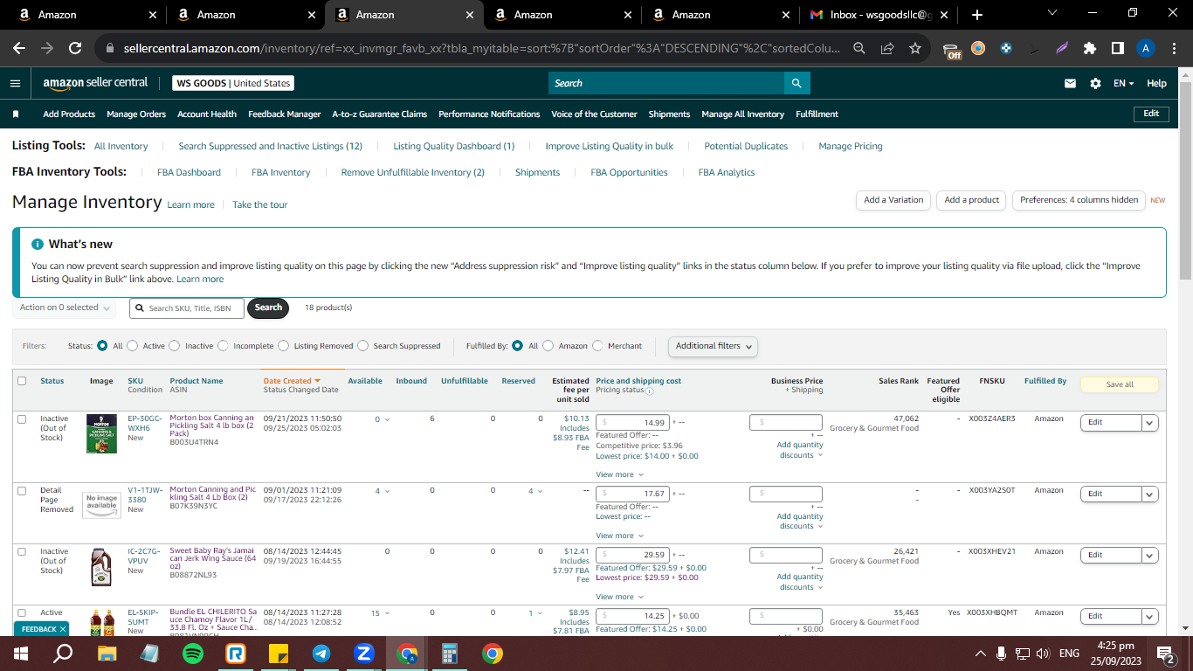Check the Sweet Baby Ray's row checkbox
This screenshot has width=1193, height=671.
pyautogui.click(x=22, y=552)
